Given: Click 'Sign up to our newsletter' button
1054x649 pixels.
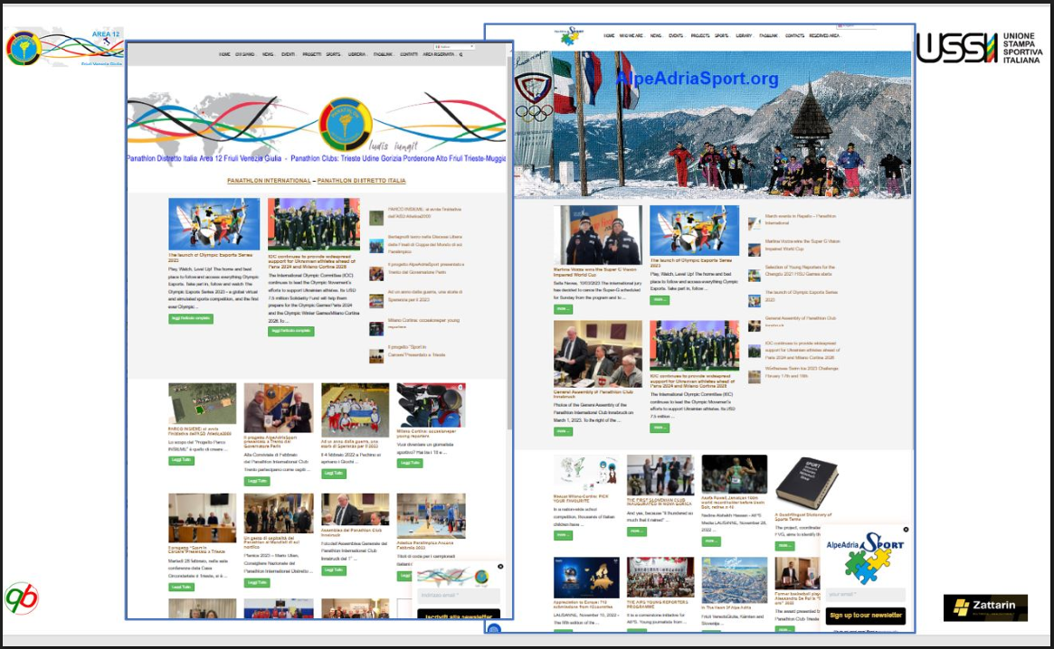Looking at the screenshot, I should click(866, 616).
